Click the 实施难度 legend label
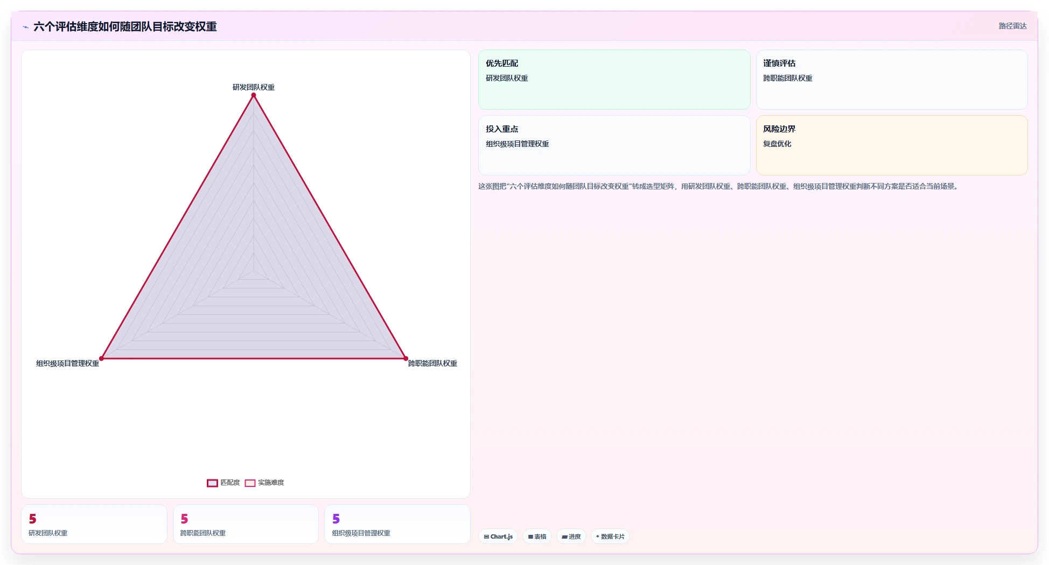The height and width of the screenshot is (565, 1049). click(271, 483)
